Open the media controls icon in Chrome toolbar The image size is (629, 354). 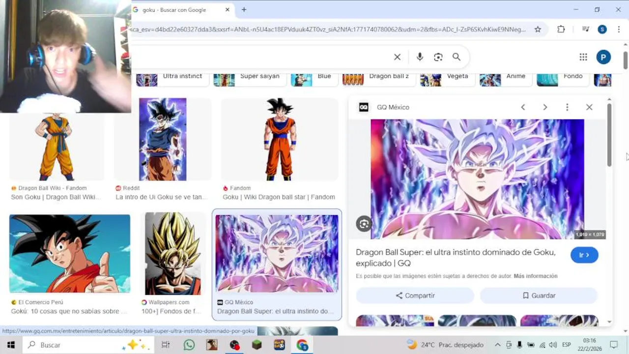585,29
